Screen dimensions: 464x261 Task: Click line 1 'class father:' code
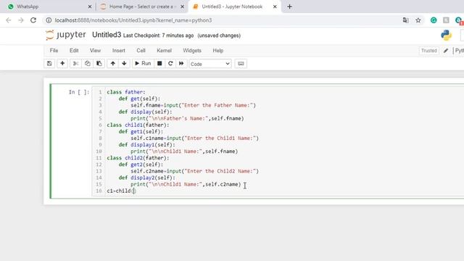tap(126, 92)
